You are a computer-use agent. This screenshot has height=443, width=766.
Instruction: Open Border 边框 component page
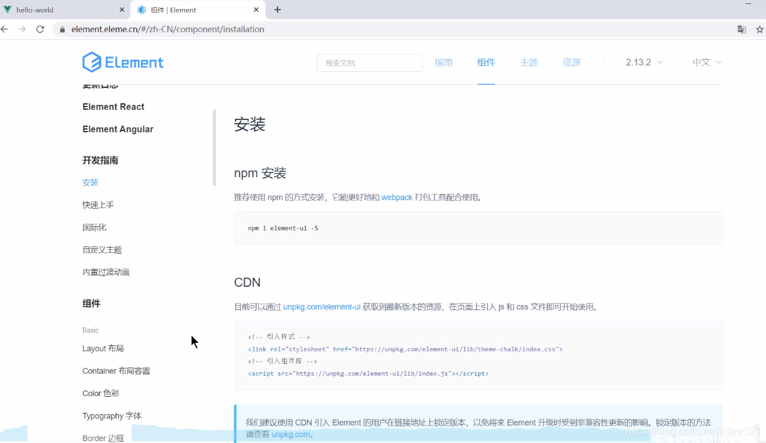pyautogui.click(x=103, y=438)
